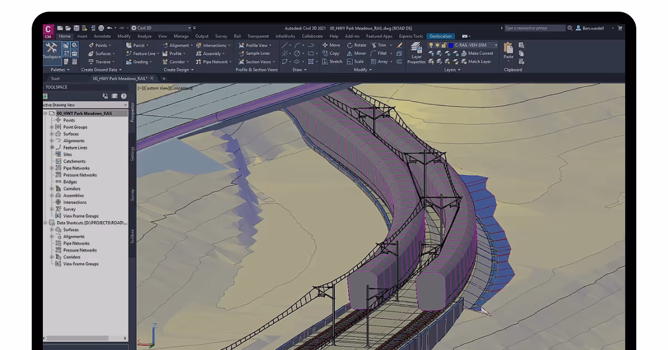668x350 pixels.
Task: Click the Toolspace help question mark icon
Action: tap(124, 96)
